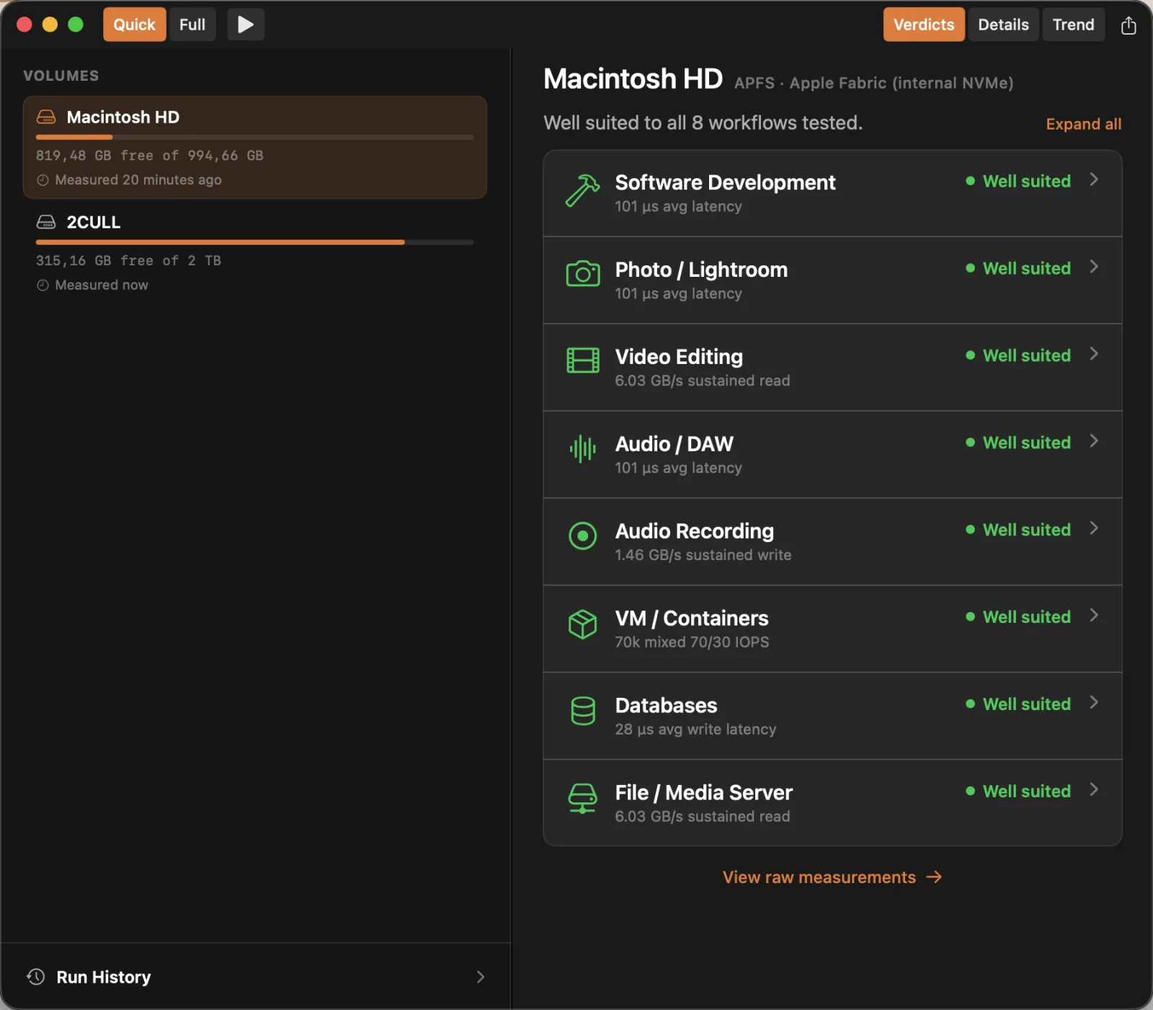Viewport: 1153px width, 1010px height.
Task: Click the Macintosh HD usage bar
Action: pos(255,137)
